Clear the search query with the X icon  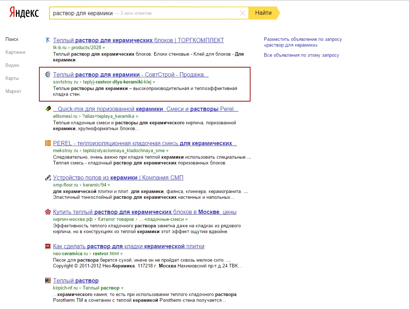pos(242,13)
